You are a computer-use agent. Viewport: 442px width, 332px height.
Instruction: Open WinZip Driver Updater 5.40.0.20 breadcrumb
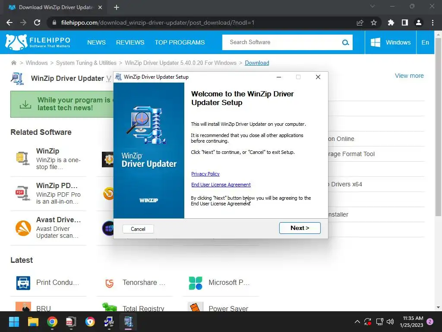click(180, 63)
